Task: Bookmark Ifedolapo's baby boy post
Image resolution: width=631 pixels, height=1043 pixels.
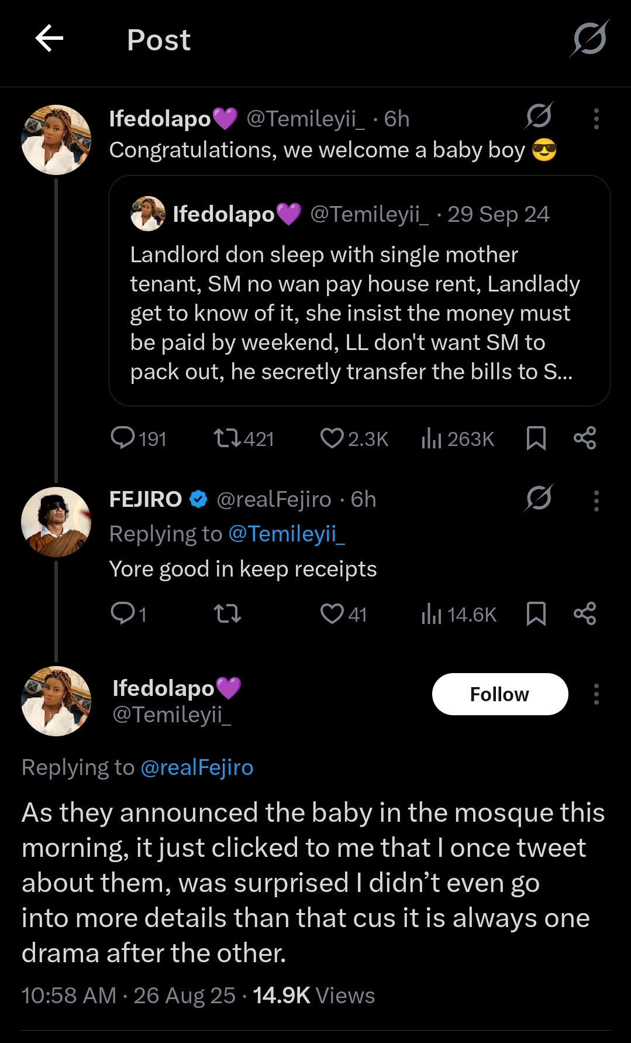Action: 536,438
